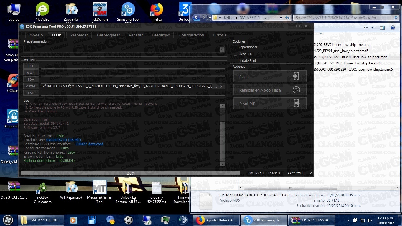
Task: Click Reiniciar en Modo Flash
Action: click(270, 90)
